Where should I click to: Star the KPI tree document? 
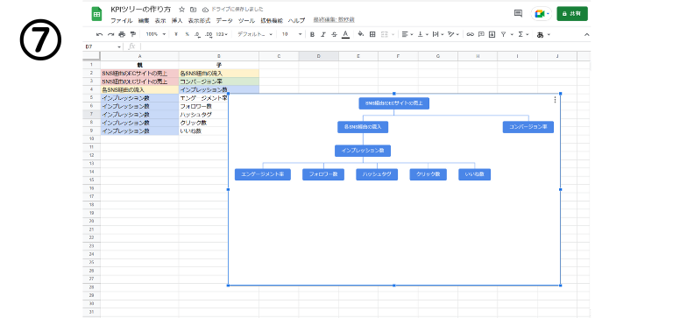pyautogui.click(x=182, y=10)
